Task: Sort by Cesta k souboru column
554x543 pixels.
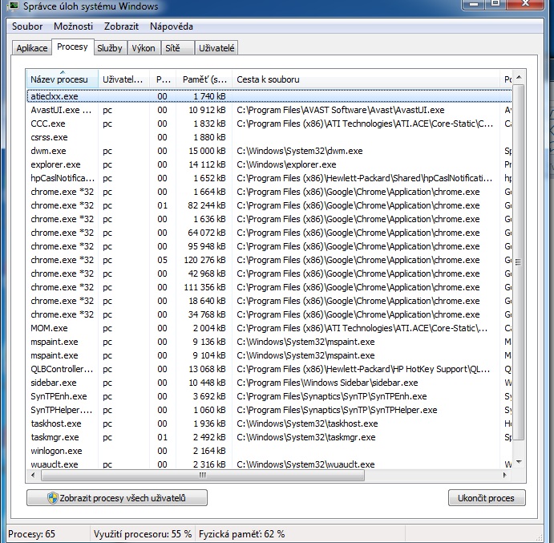Action: click(366, 79)
